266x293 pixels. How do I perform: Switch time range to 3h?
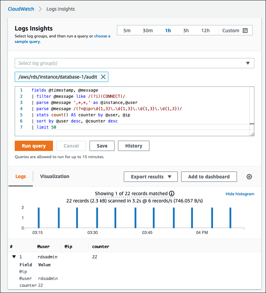pyautogui.click(x=186, y=31)
